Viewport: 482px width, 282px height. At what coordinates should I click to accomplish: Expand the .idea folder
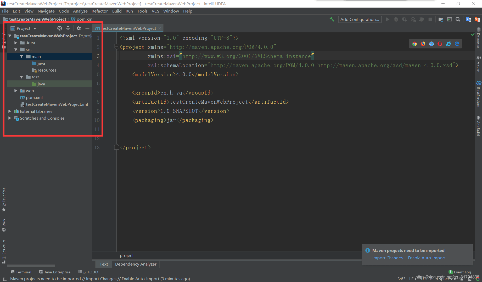tap(16, 43)
